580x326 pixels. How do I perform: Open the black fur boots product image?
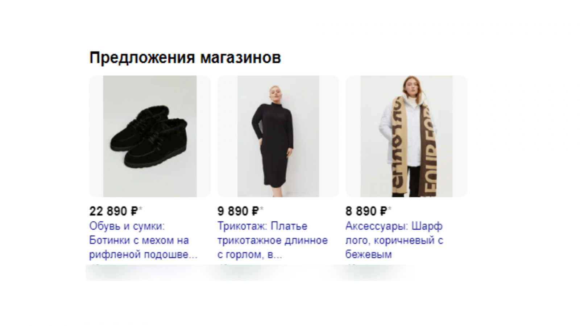tap(150, 136)
